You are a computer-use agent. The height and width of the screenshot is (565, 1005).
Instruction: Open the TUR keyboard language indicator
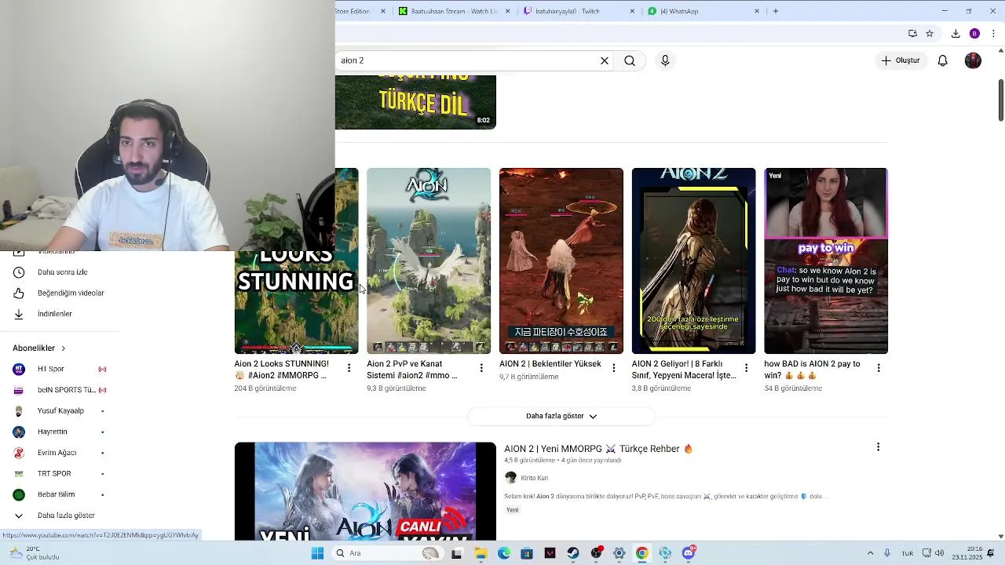(908, 553)
